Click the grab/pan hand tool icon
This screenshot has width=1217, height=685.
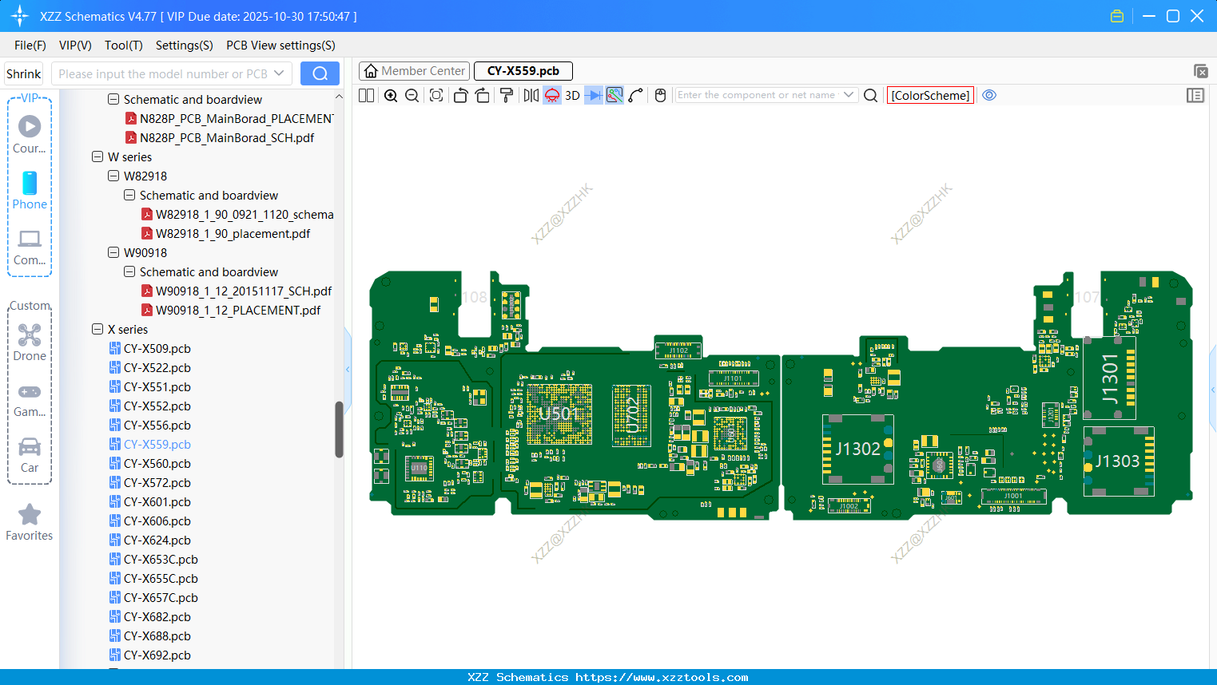click(660, 95)
